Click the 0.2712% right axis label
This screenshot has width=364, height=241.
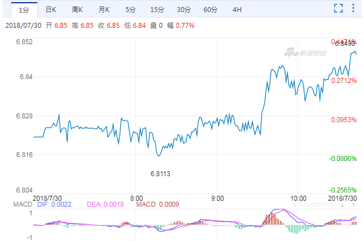tap(344, 81)
